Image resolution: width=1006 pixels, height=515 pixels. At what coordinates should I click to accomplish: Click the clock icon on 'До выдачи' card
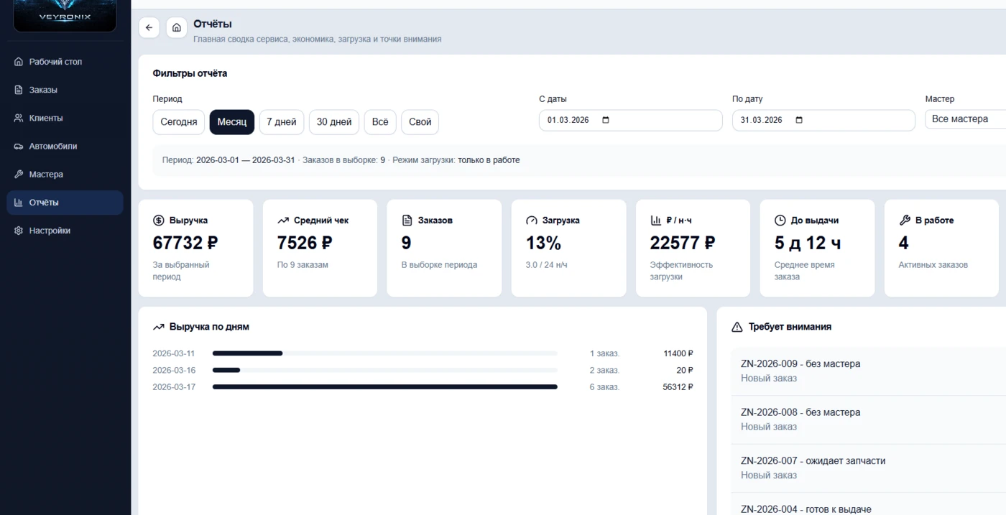[x=780, y=221]
